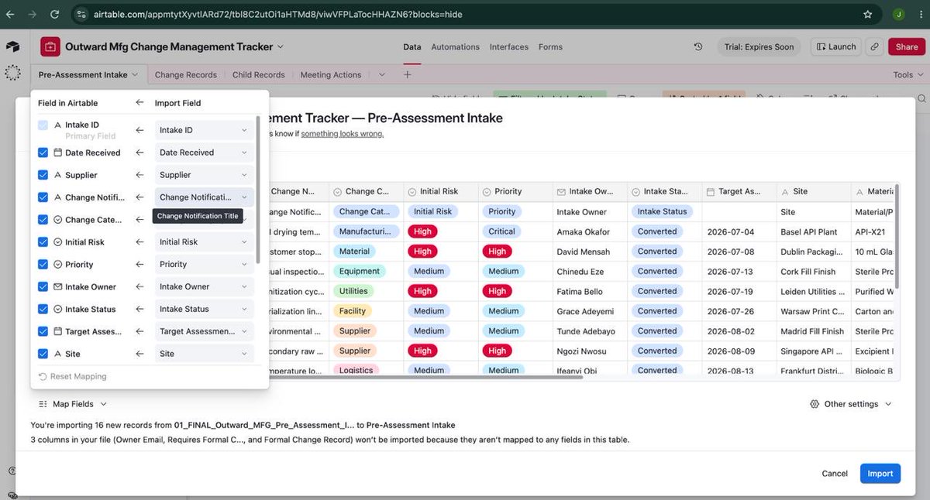The image size is (930, 500).
Task: Click the Launch button
Action: (x=835, y=46)
